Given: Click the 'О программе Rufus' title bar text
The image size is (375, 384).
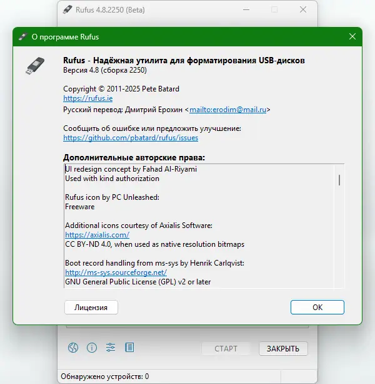Looking at the screenshot, I should point(65,37).
